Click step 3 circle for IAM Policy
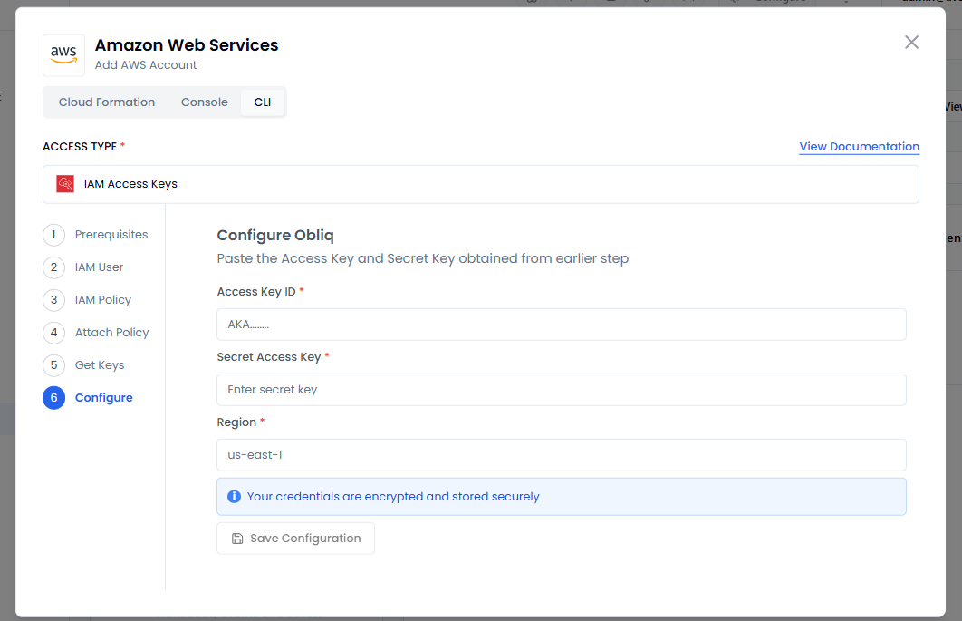The height and width of the screenshot is (621, 962). pyautogui.click(x=53, y=300)
